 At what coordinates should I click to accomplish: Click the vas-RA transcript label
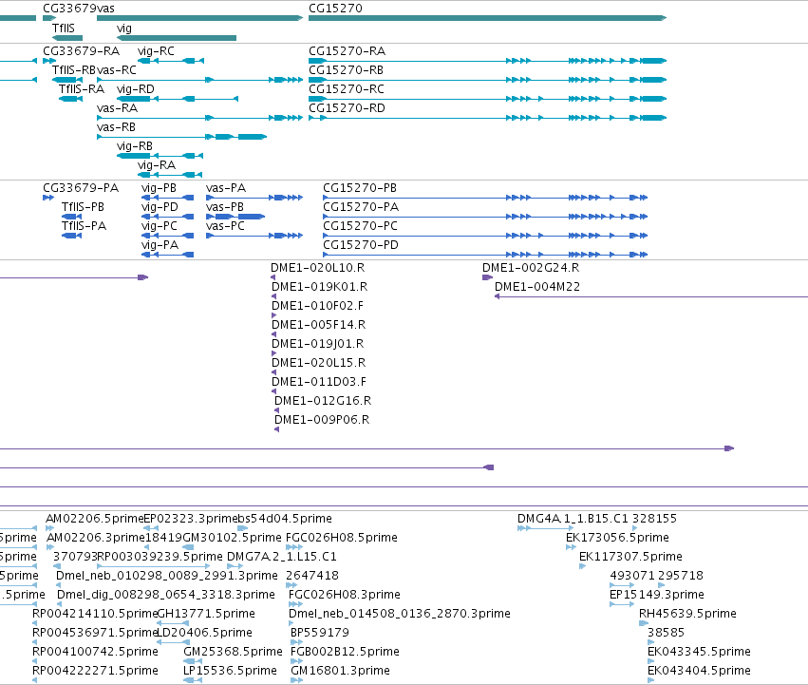117,108
